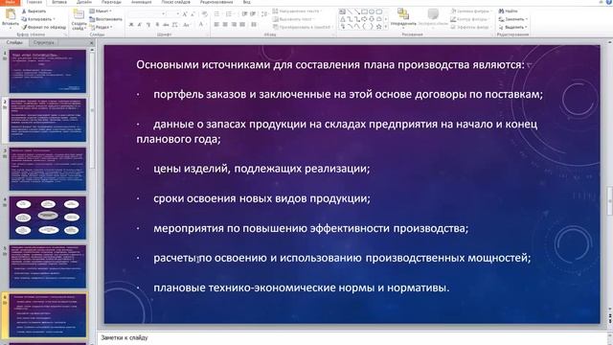Open the Change Case (Аа) dropdown
This screenshot has height=345, width=613.
point(187,25)
